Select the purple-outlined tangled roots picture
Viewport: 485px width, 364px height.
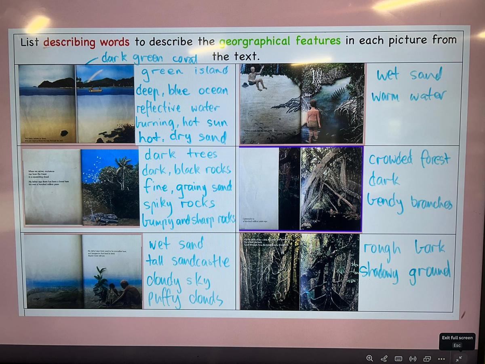tap(301, 188)
